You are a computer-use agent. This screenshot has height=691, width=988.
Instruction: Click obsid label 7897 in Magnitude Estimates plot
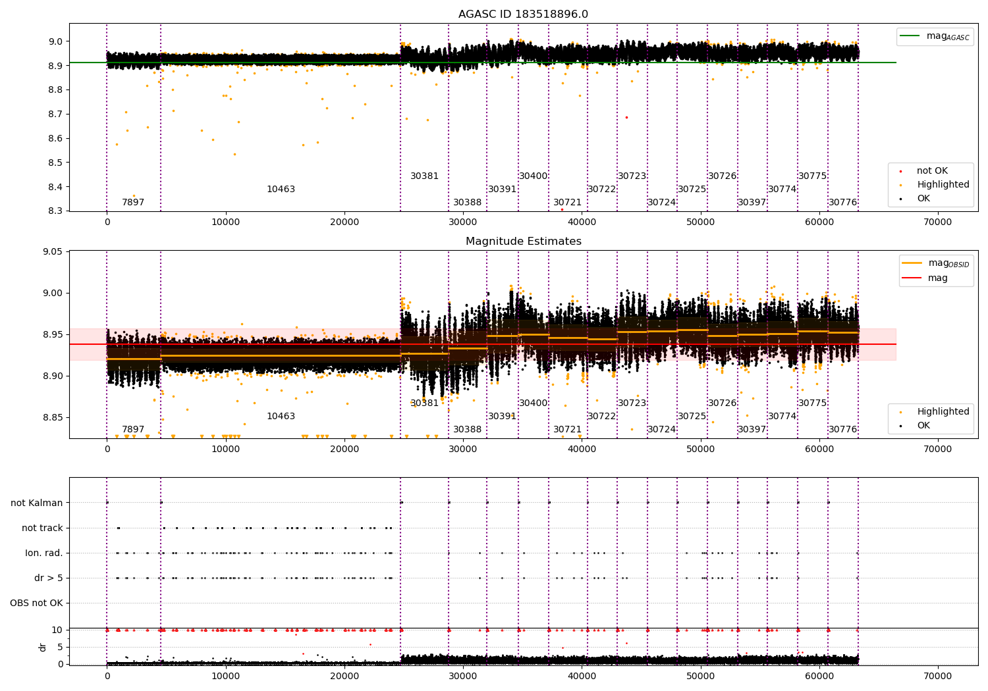(133, 430)
